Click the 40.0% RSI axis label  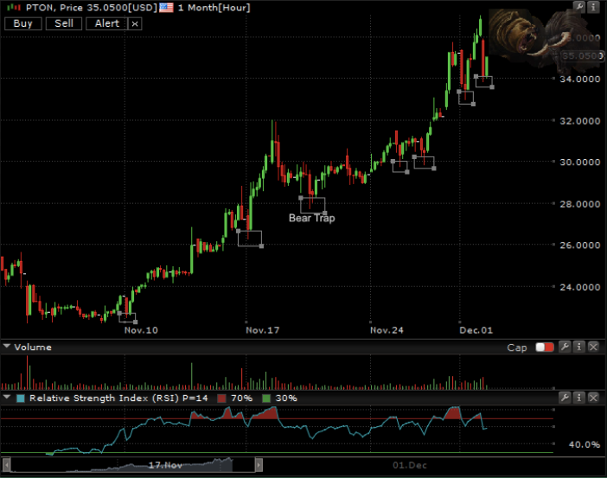point(585,444)
